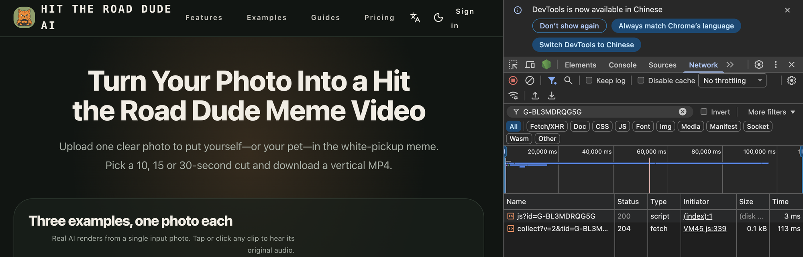Switch the site to dark mode with the moon icon
The image size is (803, 257).
click(x=438, y=18)
